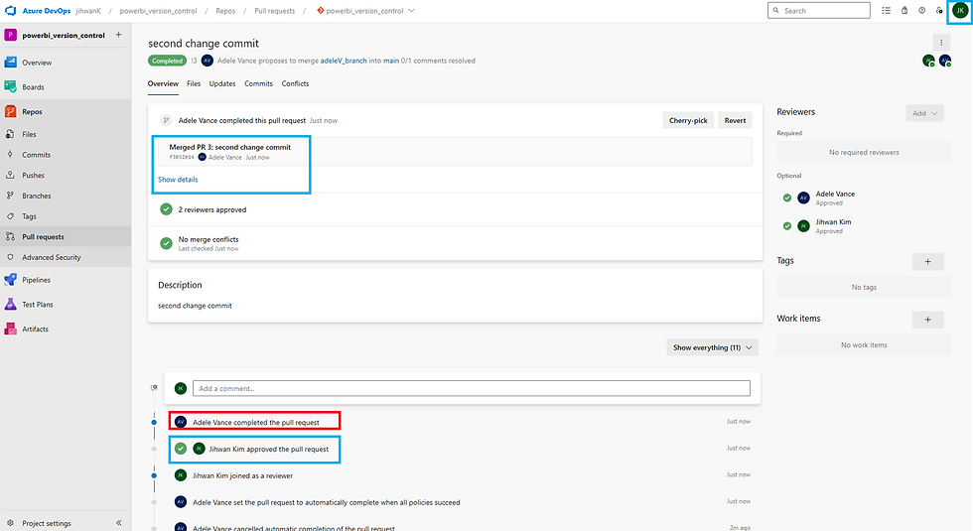The width and height of the screenshot is (973, 531).
Task: Open the Show details link
Action: (178, 180)
